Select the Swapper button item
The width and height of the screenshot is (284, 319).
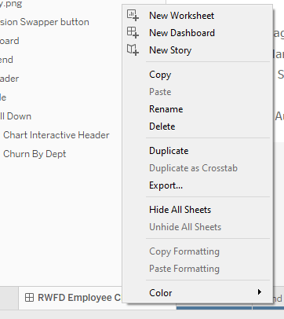pos(45,22)
